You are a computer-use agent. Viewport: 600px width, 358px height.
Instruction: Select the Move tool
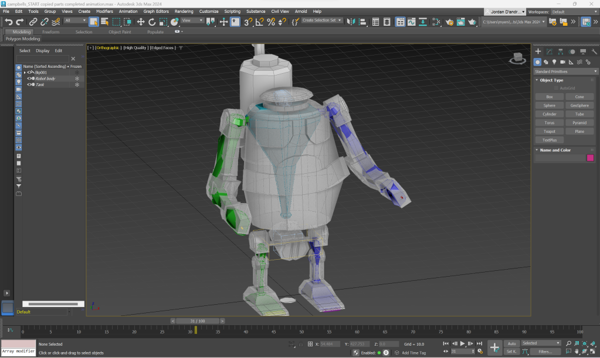[x=141, y=22]
